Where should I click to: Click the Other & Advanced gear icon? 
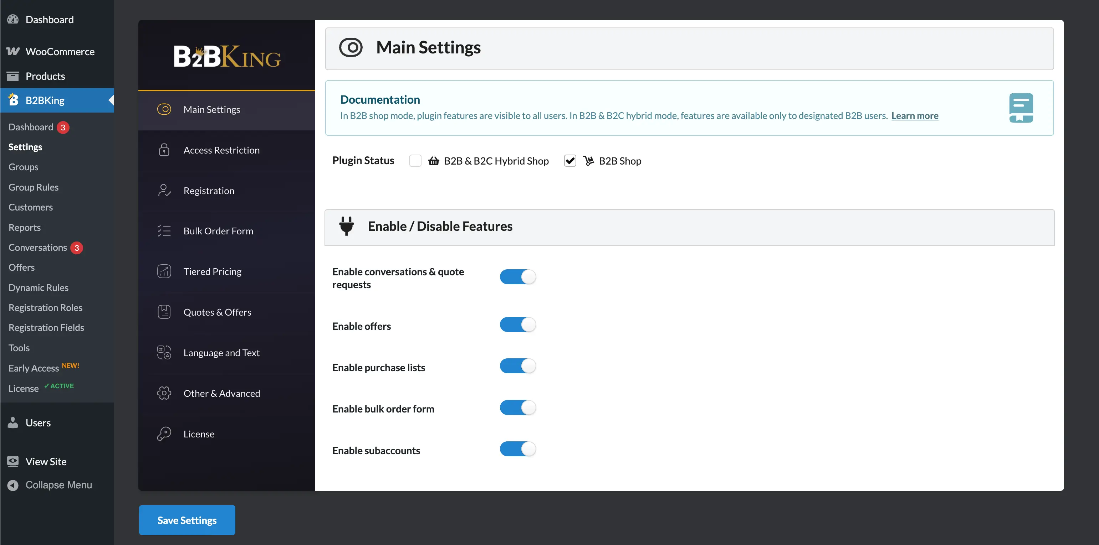pos(164,393)
